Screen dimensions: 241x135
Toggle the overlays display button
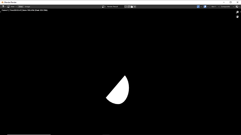205,7
